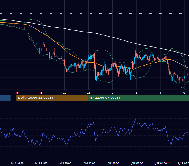Click the 1/14 22:00 indicator axis label
This screenshot has width=189, height=166.
89,163
